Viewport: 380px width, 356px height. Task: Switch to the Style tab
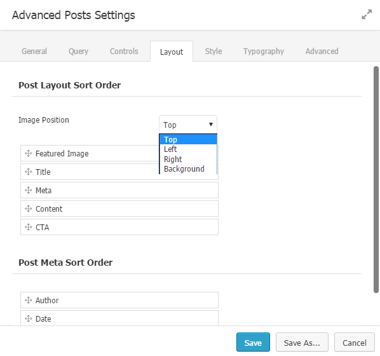tap(214, 51)
